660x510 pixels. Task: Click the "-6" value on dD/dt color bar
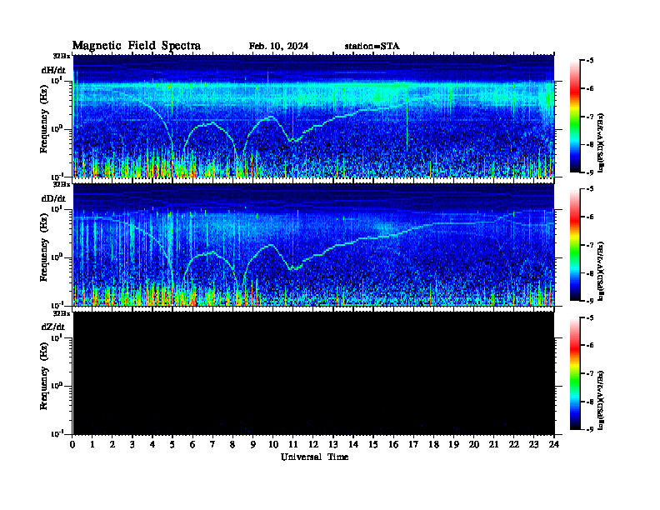[x=590, y=217]
